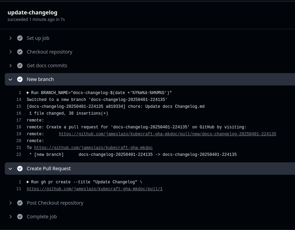The height and width of the screenshot is (230, 295).
Task: Click log line number 18
Action: point(19,127)
